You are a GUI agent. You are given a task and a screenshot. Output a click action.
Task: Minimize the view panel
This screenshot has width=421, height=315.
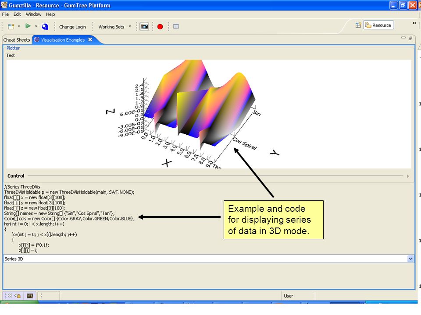click(x=403, y=38)
